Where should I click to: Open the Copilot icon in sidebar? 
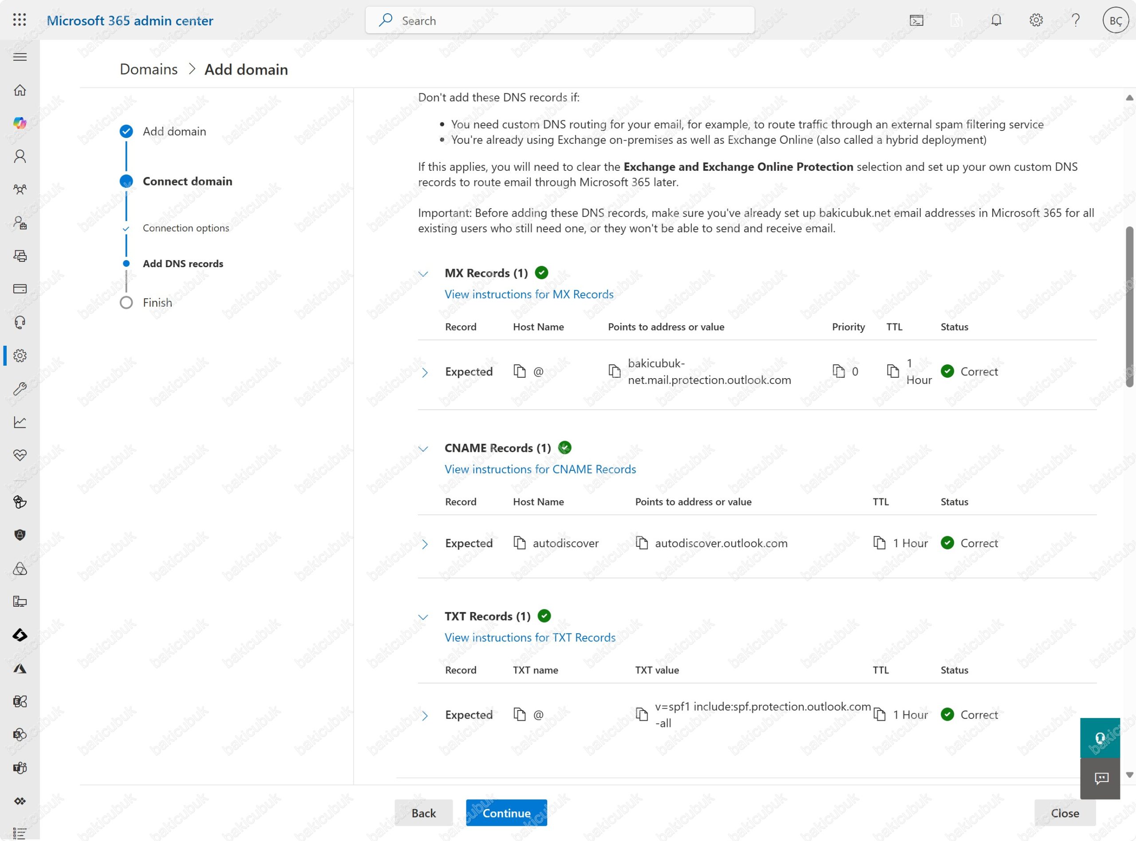[20, 122]
